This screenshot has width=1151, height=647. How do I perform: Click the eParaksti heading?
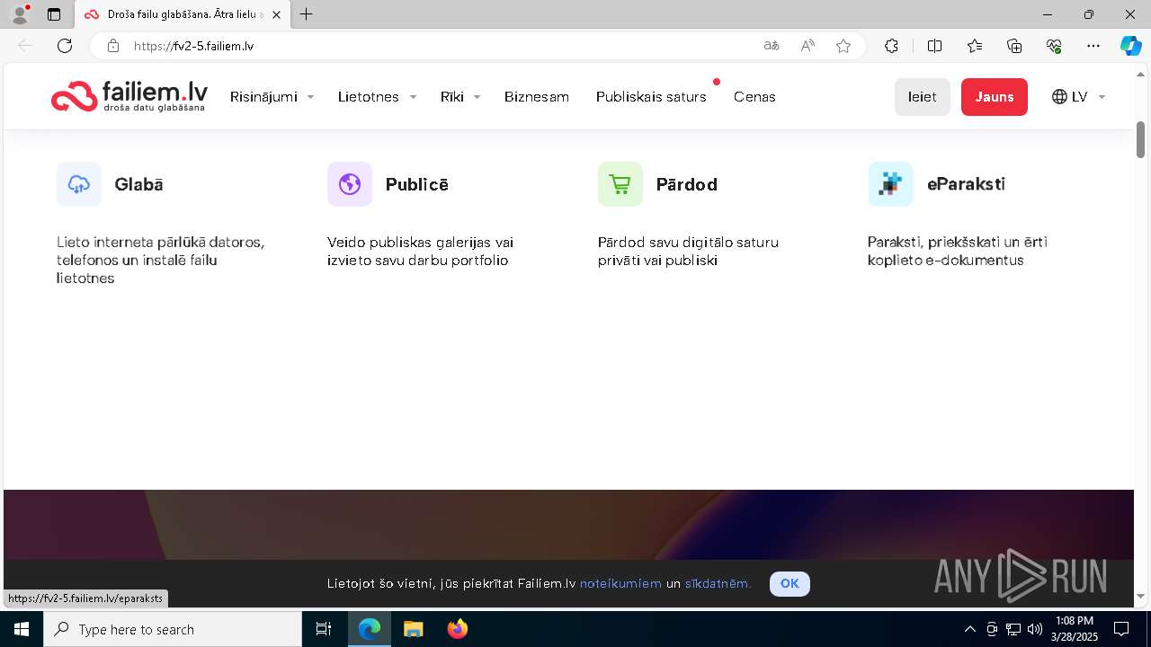point(967,184)
